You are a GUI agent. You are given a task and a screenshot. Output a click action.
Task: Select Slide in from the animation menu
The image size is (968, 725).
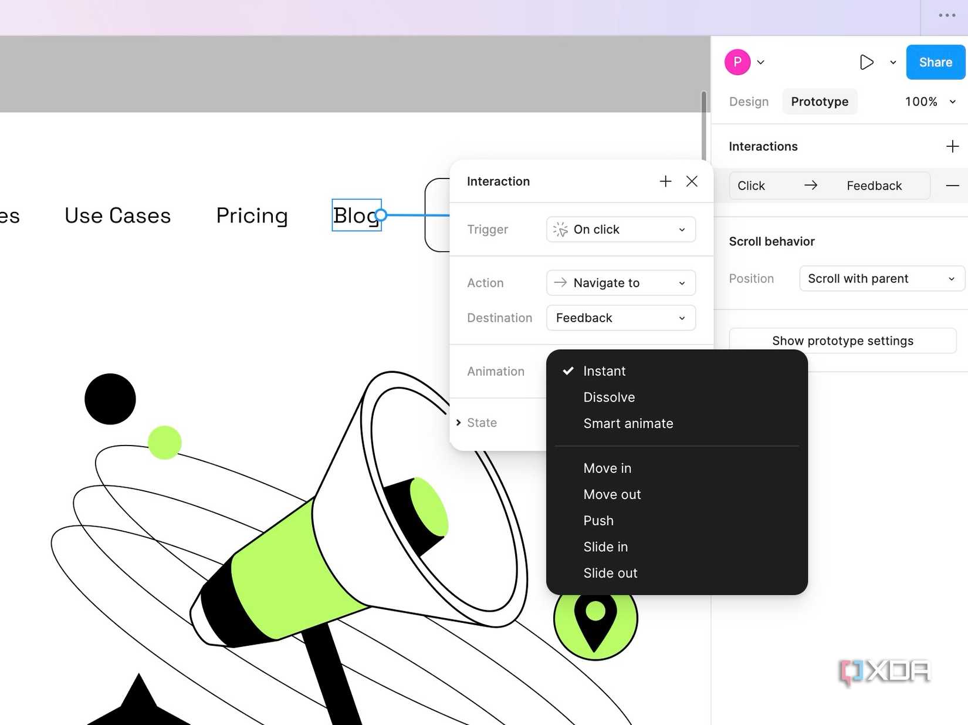(605, 547)
